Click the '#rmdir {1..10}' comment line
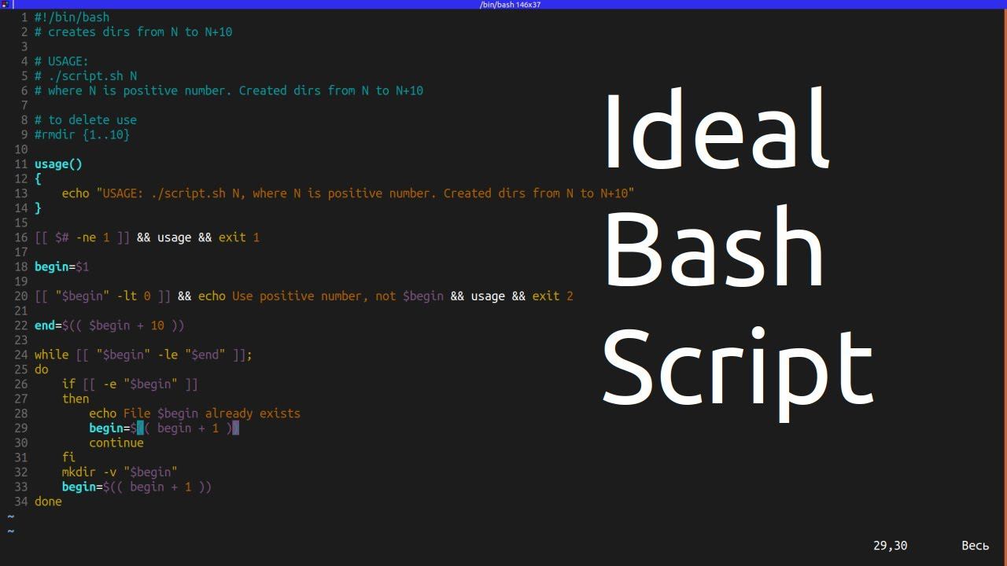 coord(82,134)
